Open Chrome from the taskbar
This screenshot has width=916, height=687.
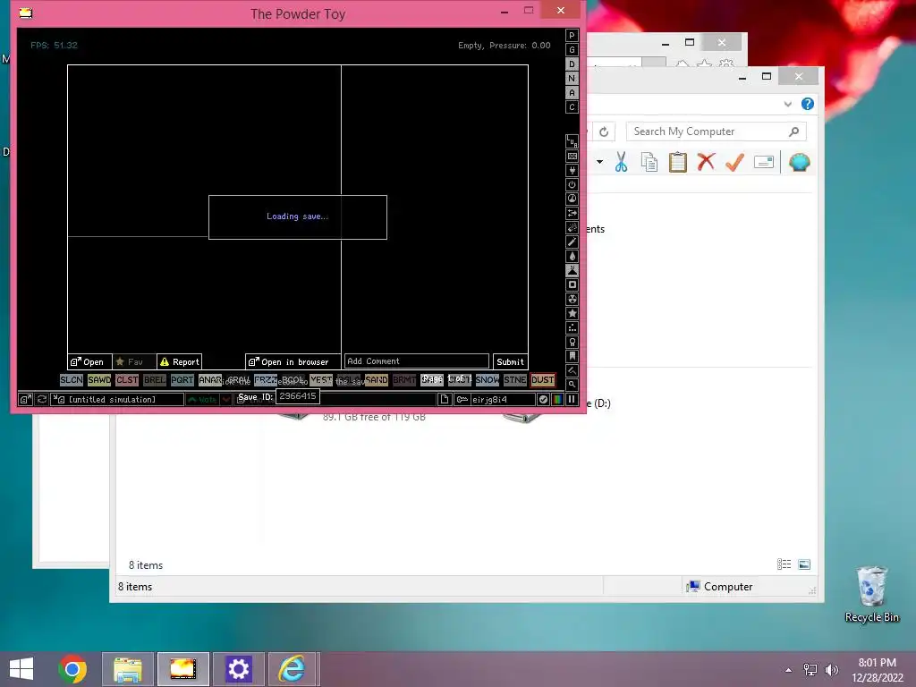(72, 669)
